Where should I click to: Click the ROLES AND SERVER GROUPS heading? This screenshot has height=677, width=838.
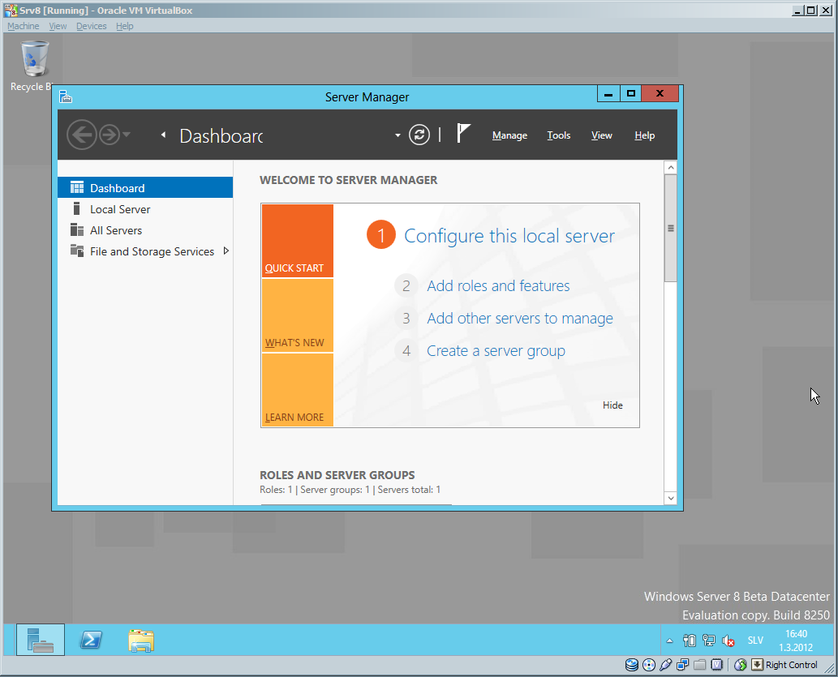pyautogui.click(x=337, y=475)
